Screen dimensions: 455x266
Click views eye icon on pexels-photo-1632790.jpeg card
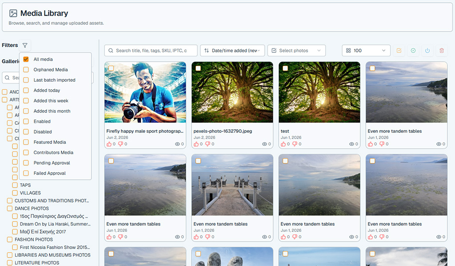click(x=264, y=144)
